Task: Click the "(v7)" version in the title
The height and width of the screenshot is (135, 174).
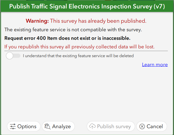Action: (x=159, y=6)
